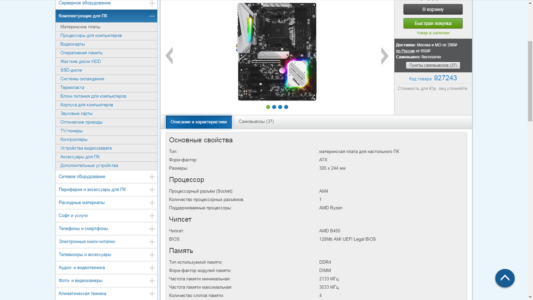
Task: Select the fourth carousel dot
Action: pos(286,107)
